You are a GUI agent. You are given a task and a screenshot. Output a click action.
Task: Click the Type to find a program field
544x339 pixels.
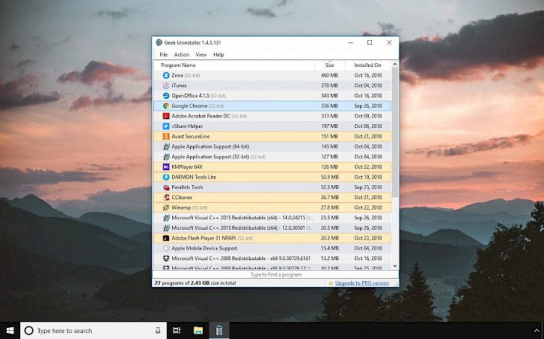click(276, 274)
